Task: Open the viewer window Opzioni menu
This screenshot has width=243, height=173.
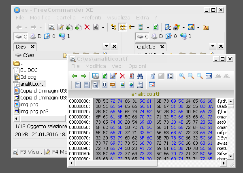Action: pyautogui.click(x=137, y=66)
